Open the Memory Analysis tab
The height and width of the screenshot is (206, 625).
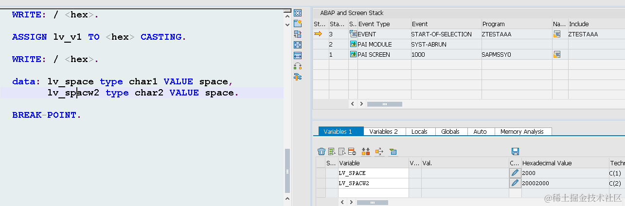523,131
